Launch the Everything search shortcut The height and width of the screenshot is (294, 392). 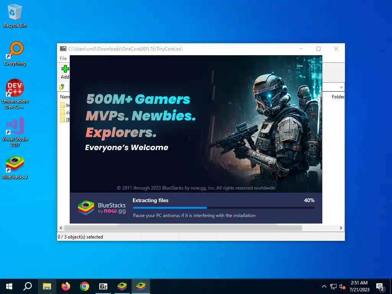coord(15,54)
